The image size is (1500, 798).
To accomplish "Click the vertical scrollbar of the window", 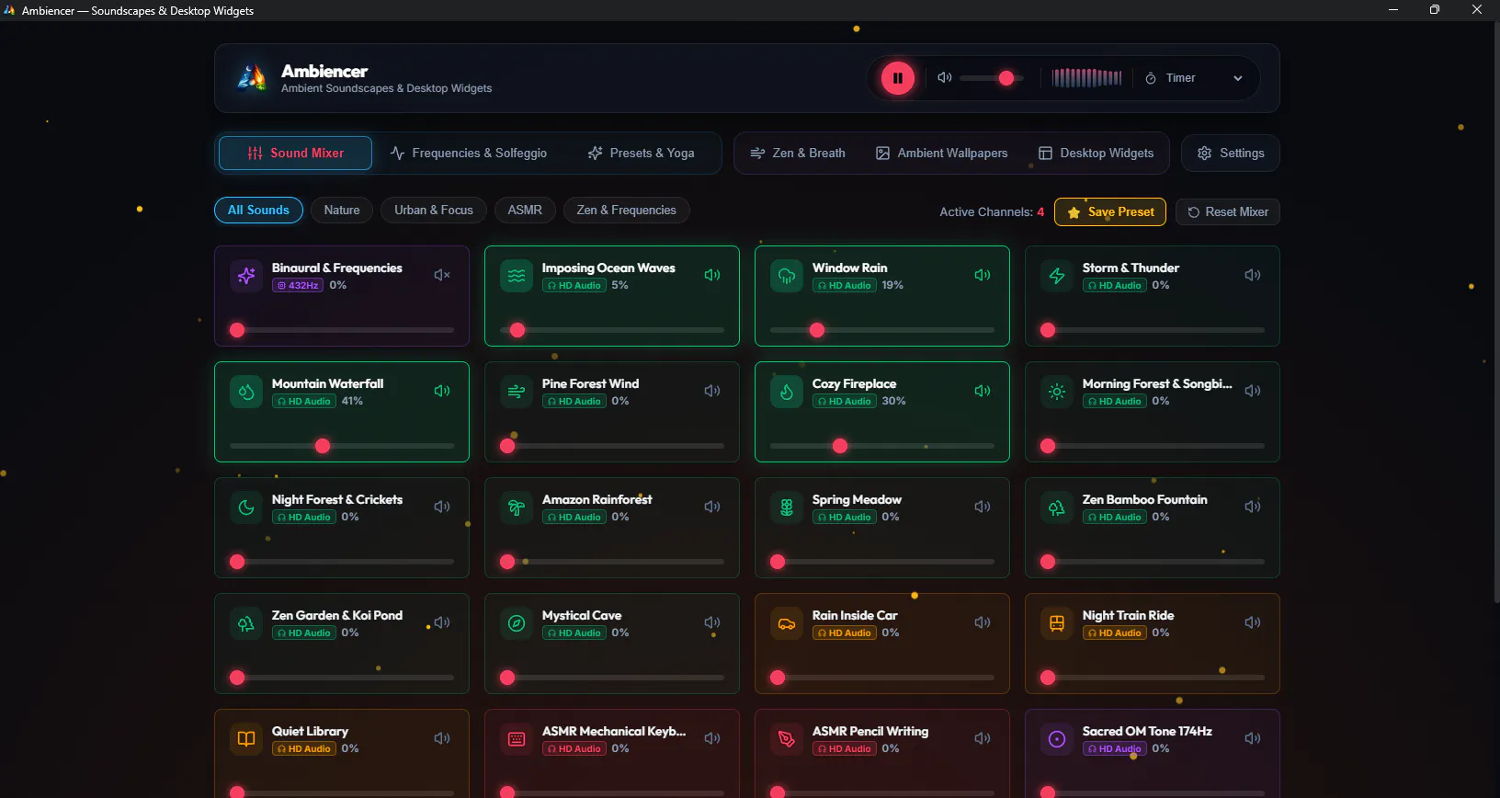I will click(1495, 313).
